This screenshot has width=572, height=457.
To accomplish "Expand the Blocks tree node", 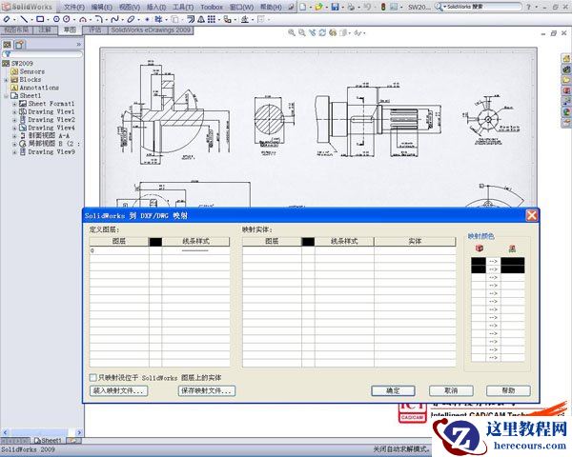I will point(6,79).
